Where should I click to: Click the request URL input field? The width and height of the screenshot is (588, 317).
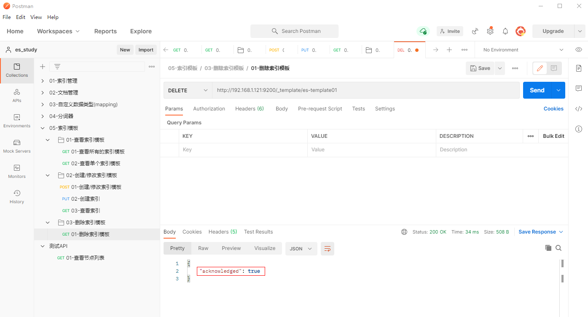click(x=365, y=90)
